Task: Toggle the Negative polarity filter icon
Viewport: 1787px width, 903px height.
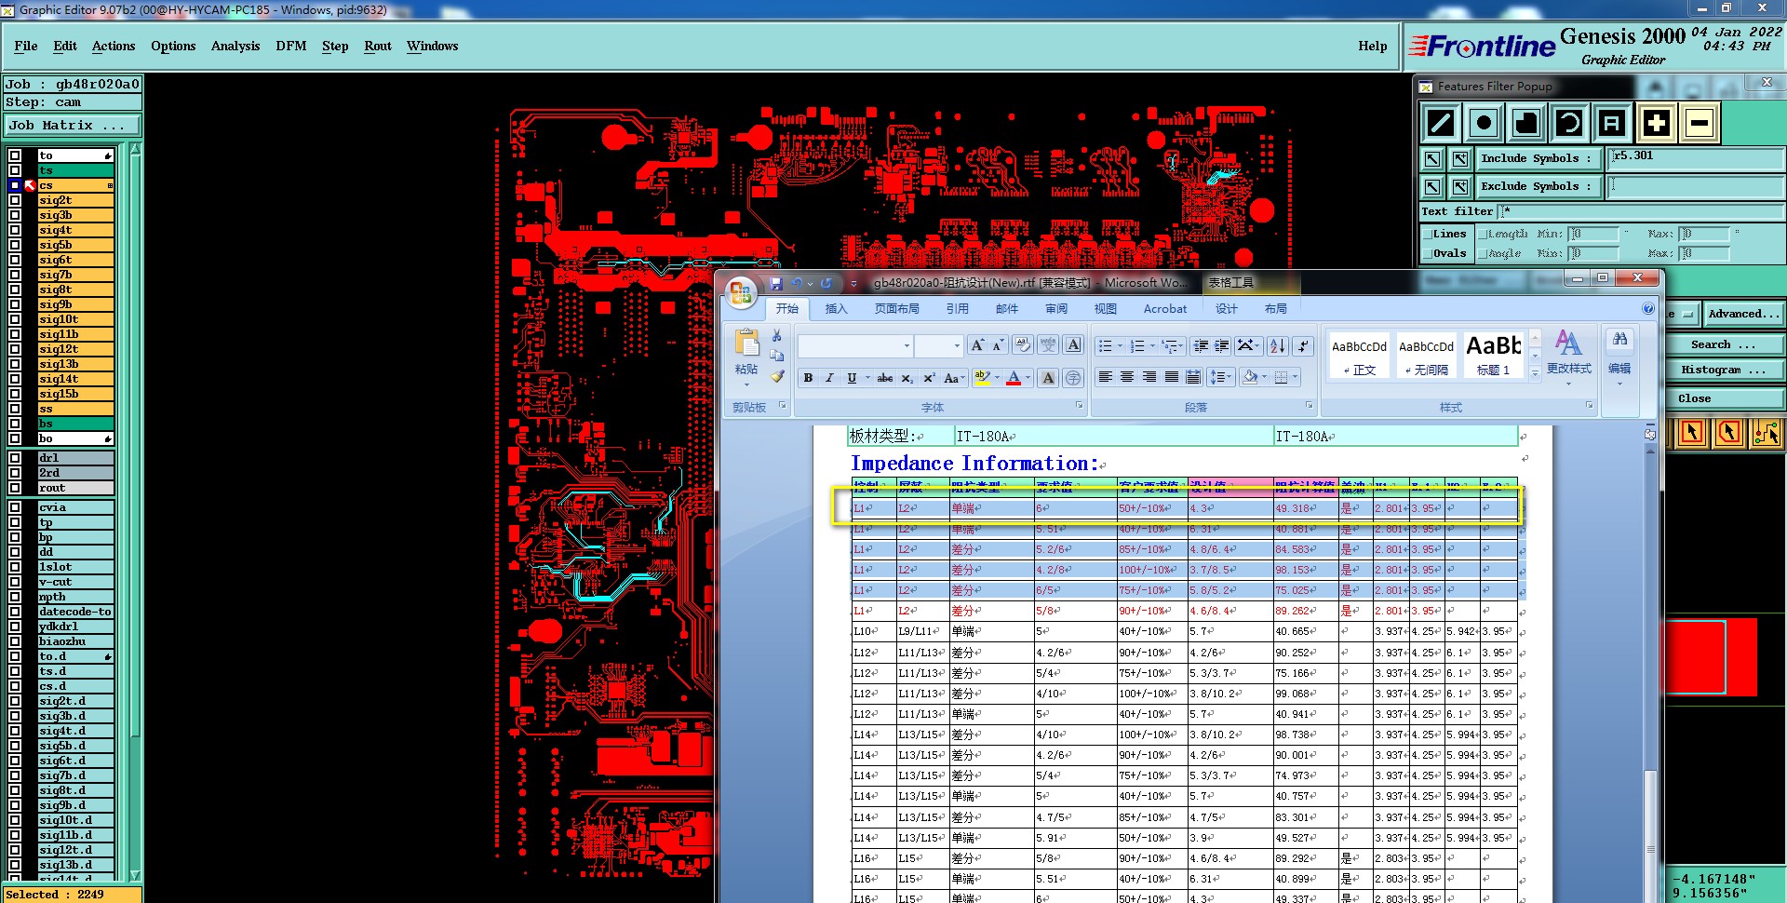Action: pos(1700,123)
